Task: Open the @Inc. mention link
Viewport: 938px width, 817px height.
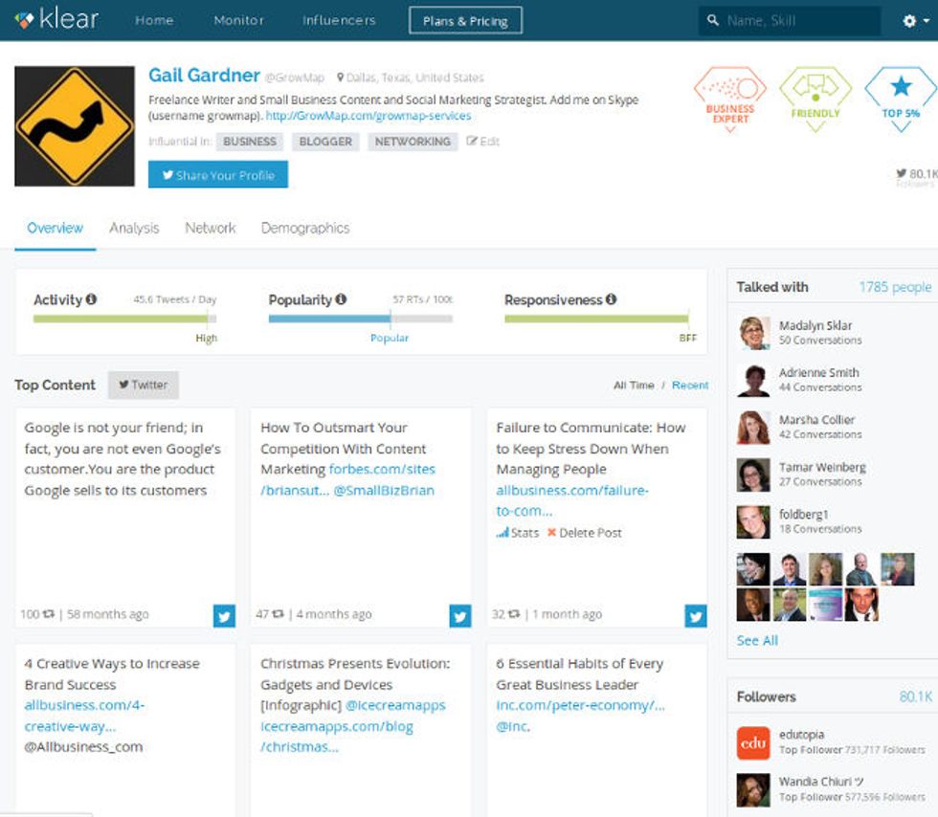Action: pos(513,727)
